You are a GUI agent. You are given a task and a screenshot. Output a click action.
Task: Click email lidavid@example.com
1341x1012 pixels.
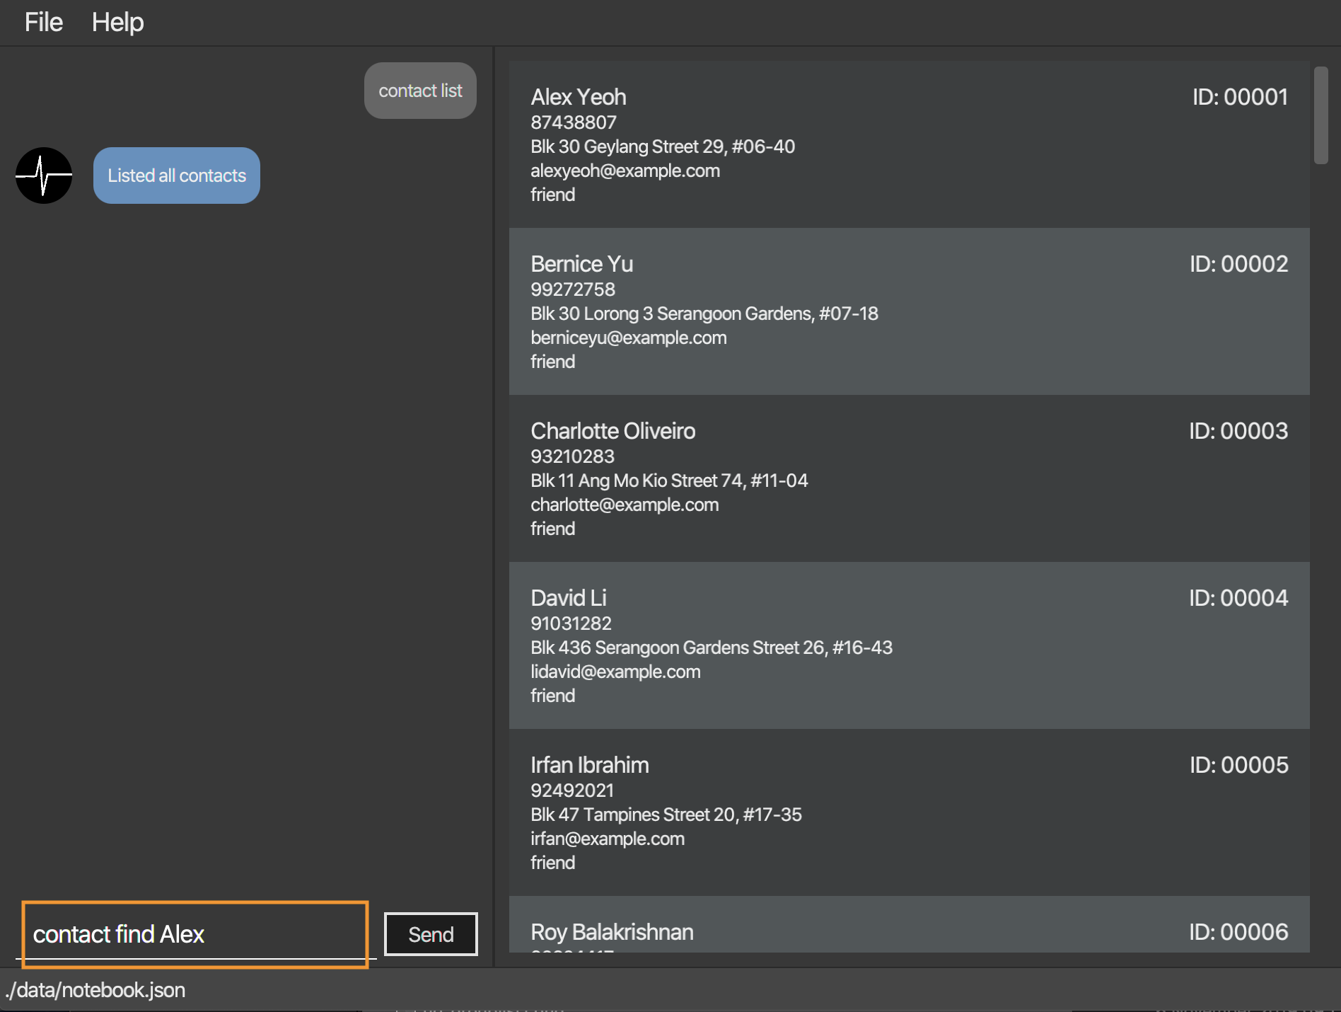click(615, 672)
